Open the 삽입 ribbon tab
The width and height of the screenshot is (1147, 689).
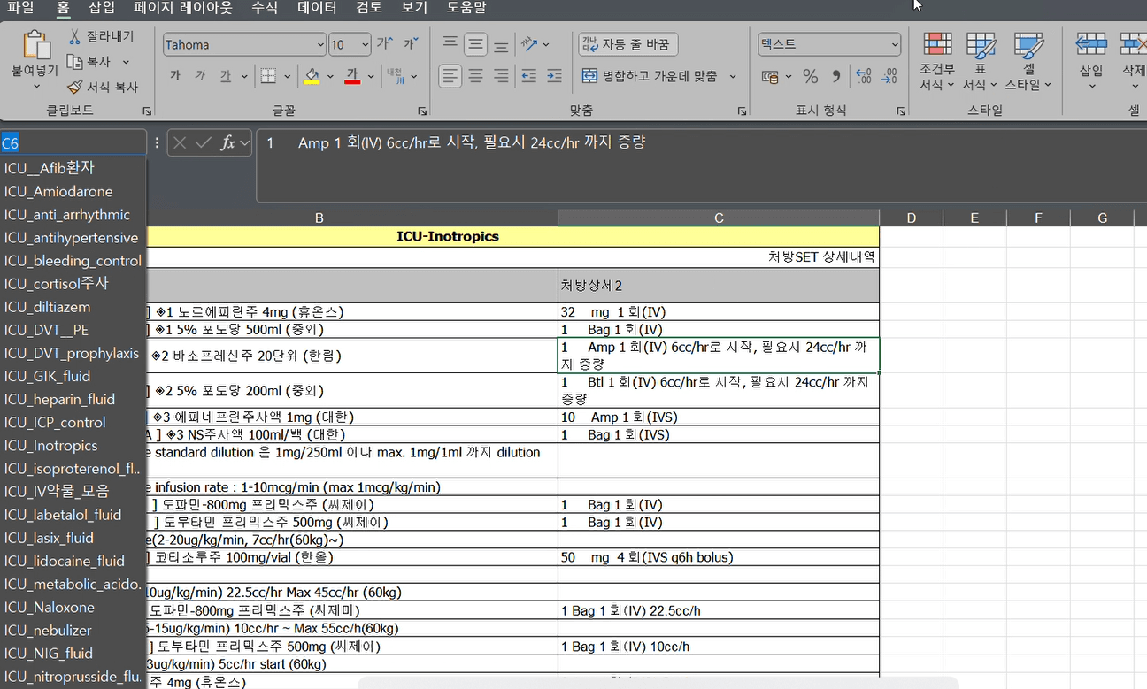pos(102,8)
